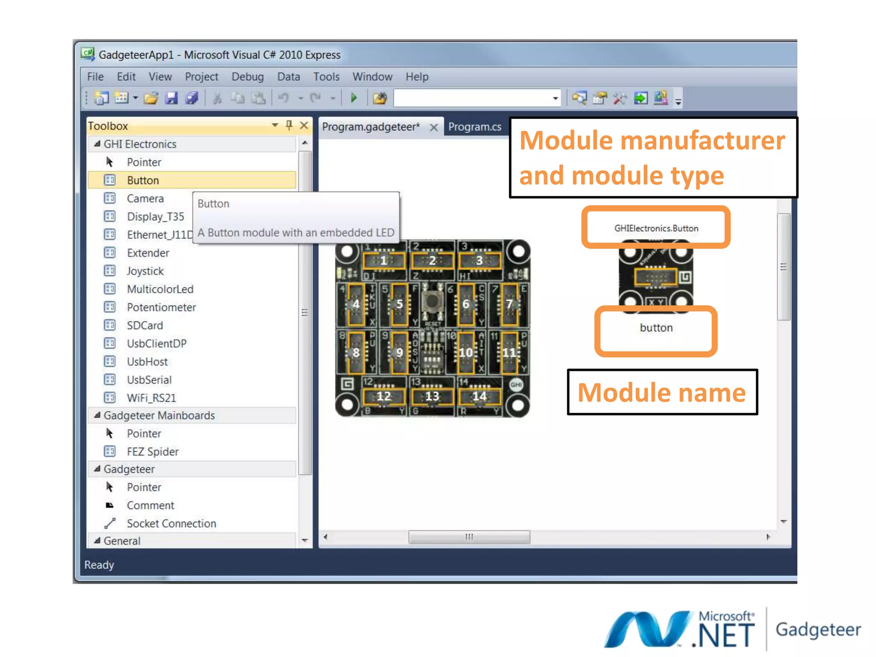The width and height of the screenshot is (876, 657).
Task: Open the File menu
Action: point(95,77)
